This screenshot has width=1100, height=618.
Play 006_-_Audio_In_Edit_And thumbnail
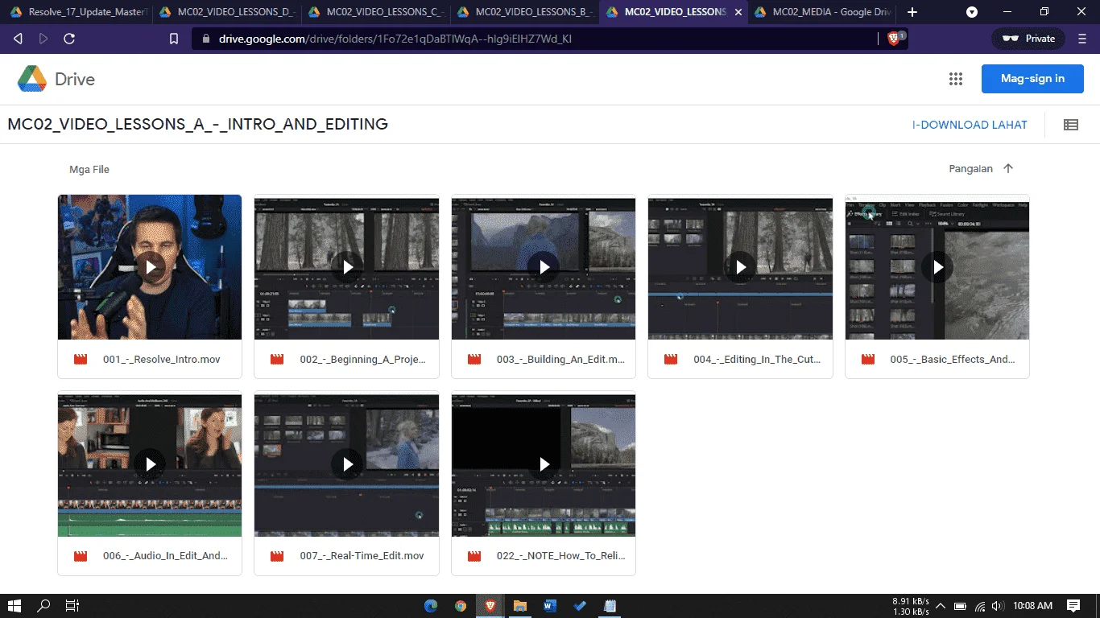[x=150, y=463]
